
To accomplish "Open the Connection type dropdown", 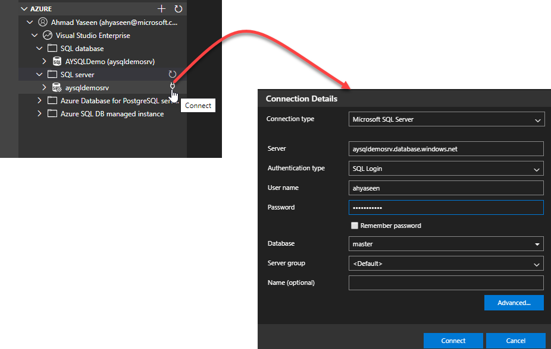I will [x=446, y=119].
